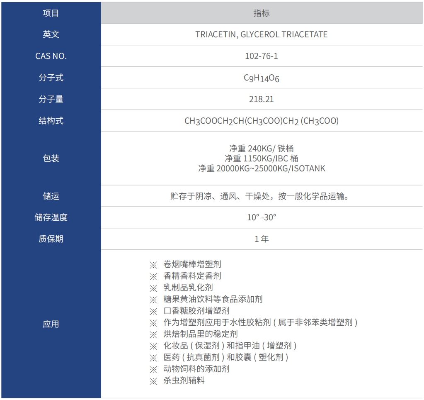Click the 动物饲料的添加剂 application item

coord(196,369)
